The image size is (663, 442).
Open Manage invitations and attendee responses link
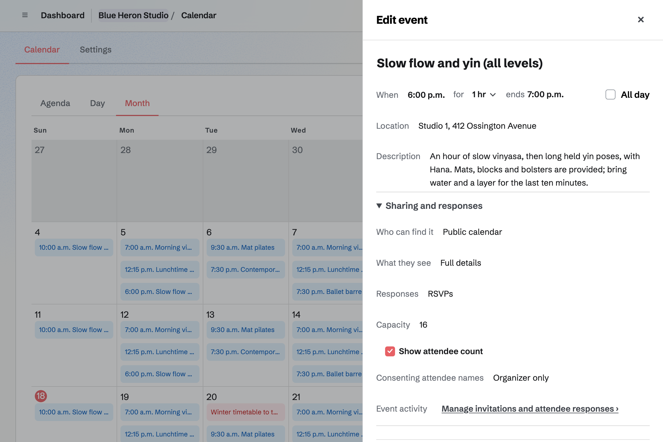[530, 409]
